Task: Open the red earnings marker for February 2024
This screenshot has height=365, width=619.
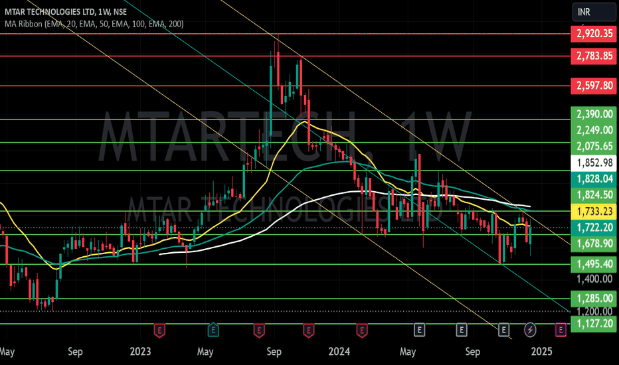Action: [362, 330]
